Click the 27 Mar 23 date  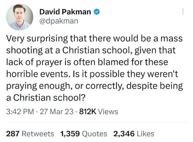[57, 112]
